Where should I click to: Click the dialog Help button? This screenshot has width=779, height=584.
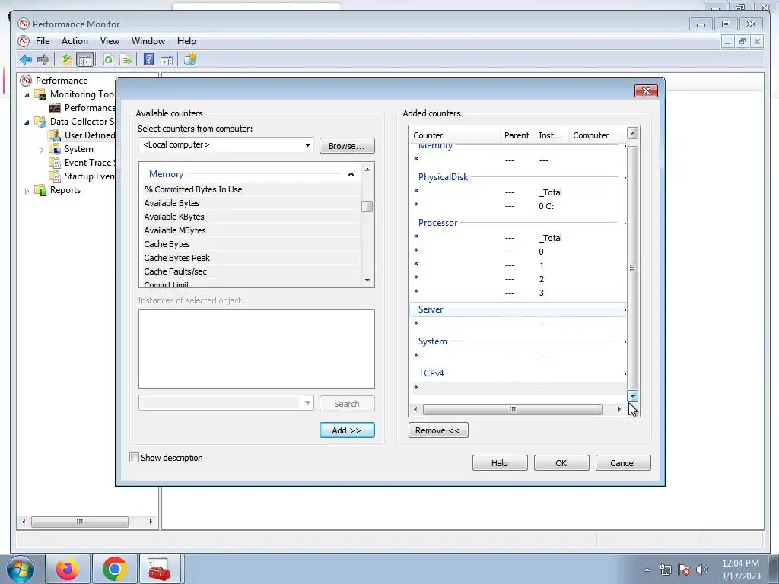pyautogui.click(x=500, y=463)
